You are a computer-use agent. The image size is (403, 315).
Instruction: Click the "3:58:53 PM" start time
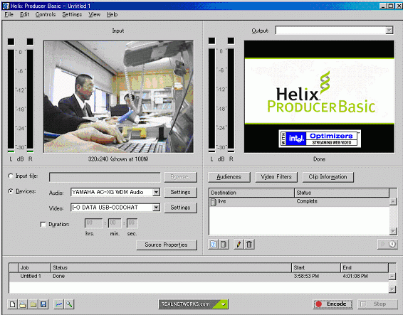coord(306,276)
